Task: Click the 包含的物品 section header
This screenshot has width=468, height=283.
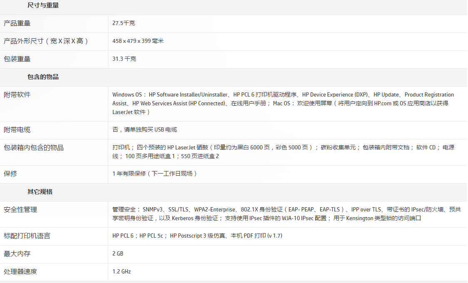Action: [x=43, y=77]
